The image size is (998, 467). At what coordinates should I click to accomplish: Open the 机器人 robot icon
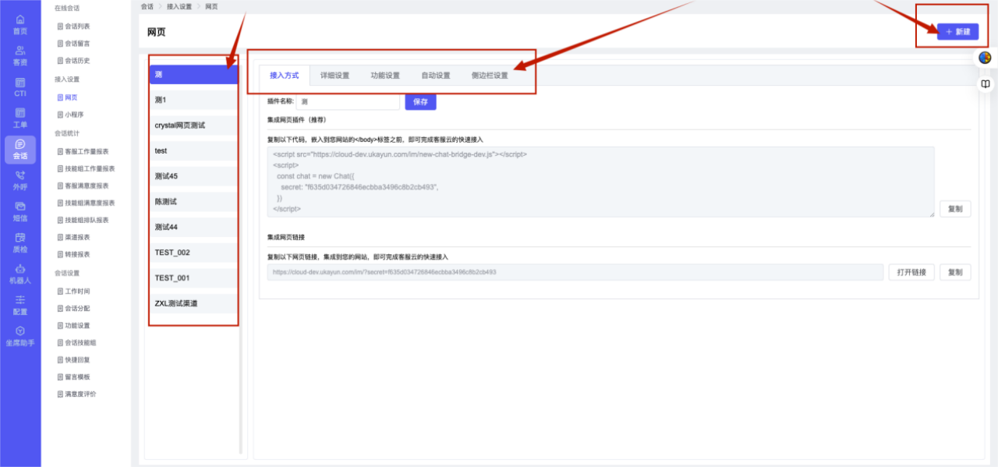[x=20, y=274]
